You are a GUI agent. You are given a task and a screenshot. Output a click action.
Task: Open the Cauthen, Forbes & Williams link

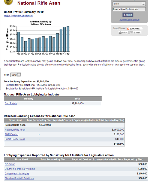click(20, 169)
